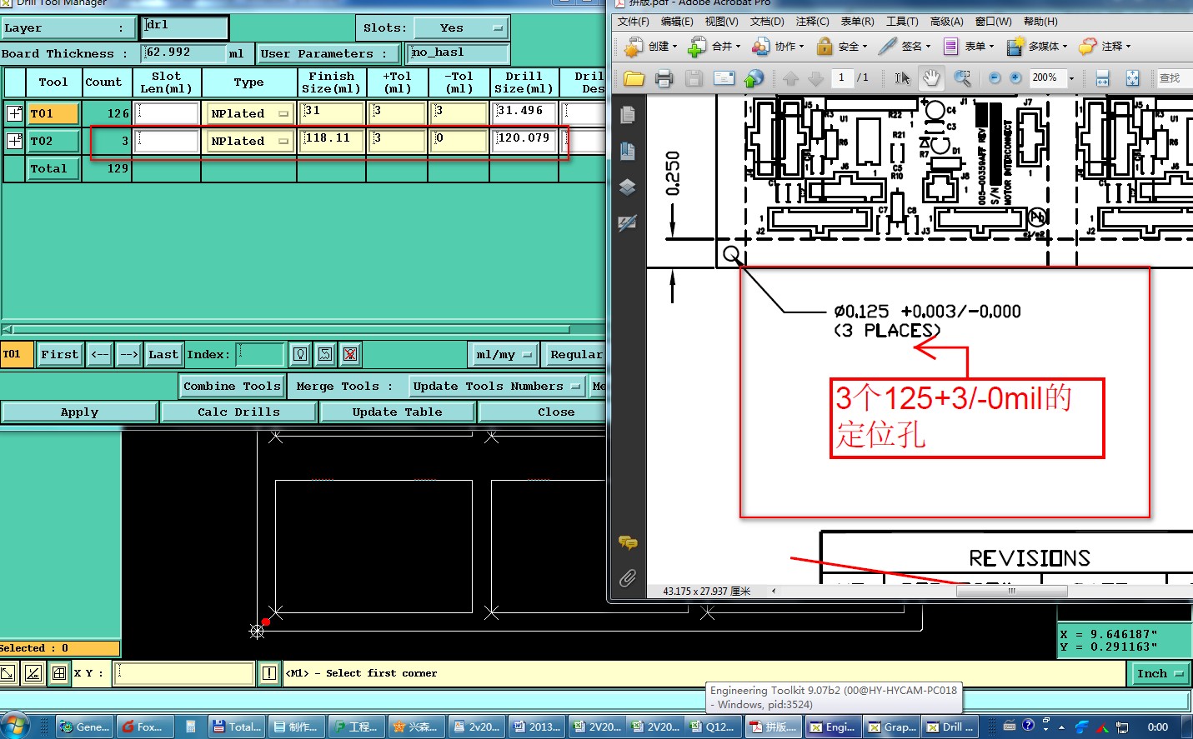Open the Slots Yes dropdown

pos(461,27)
